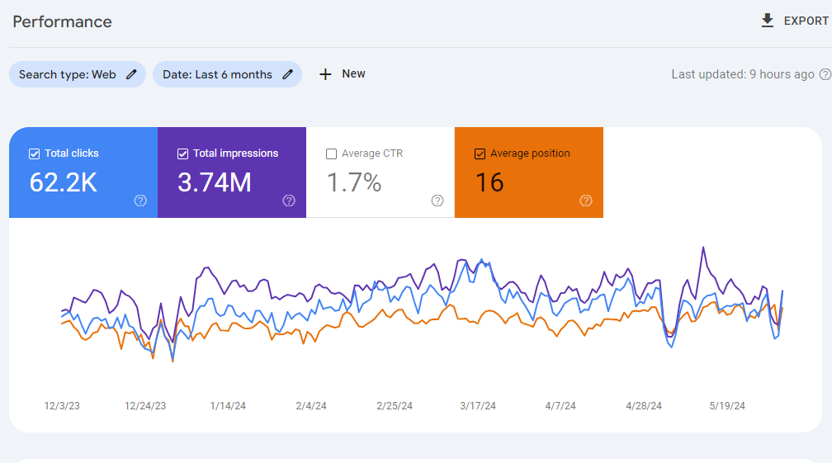
Task: Click help icon in Average CTR card
Action: pos(437,201)
